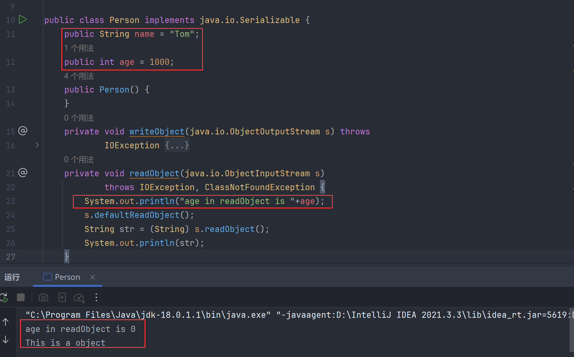Screen dimensions: 574x357
Task: Click the '0 个用法' hint above writeObject
Action: click(x=79, y=118)
